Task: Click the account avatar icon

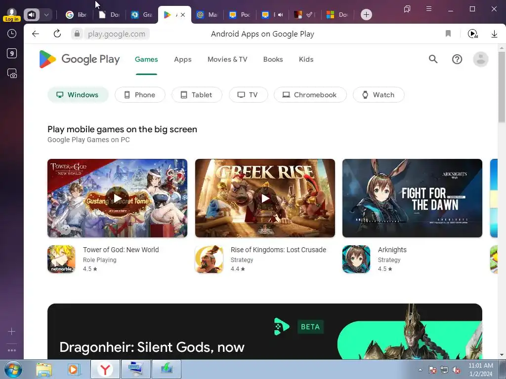Action: pyautogui.click(x=480, y=59)
